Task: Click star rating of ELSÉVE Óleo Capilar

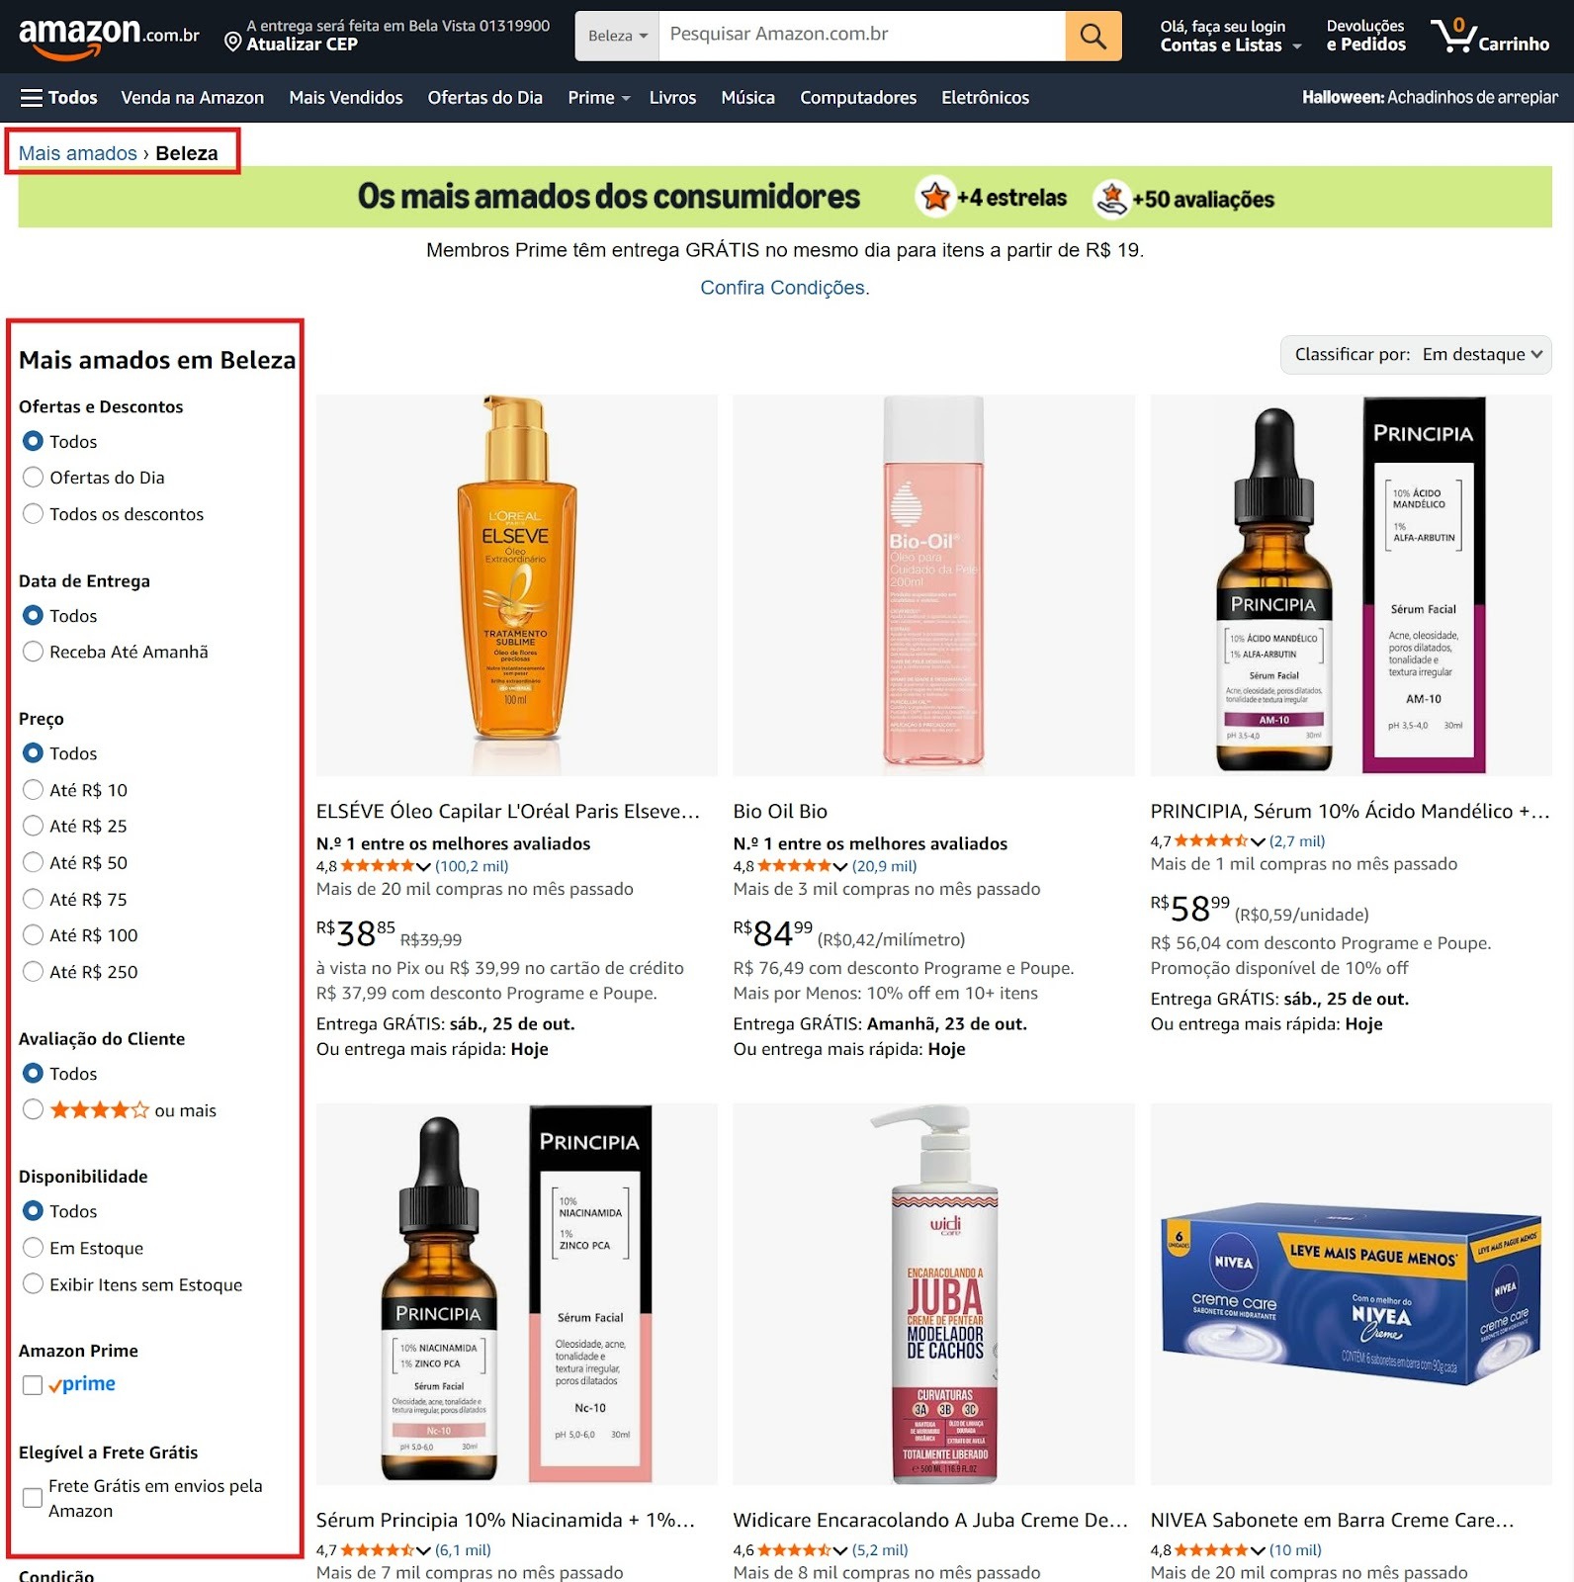Action: coord(378,866)
